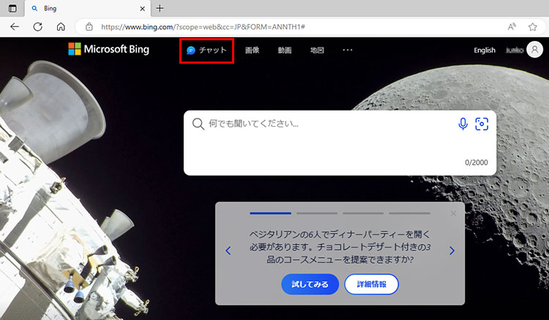This screenshot has width=549, height=320.
Task: Click the user profile avatar icon
Action: pyautogui.click(x=535, y=51)
